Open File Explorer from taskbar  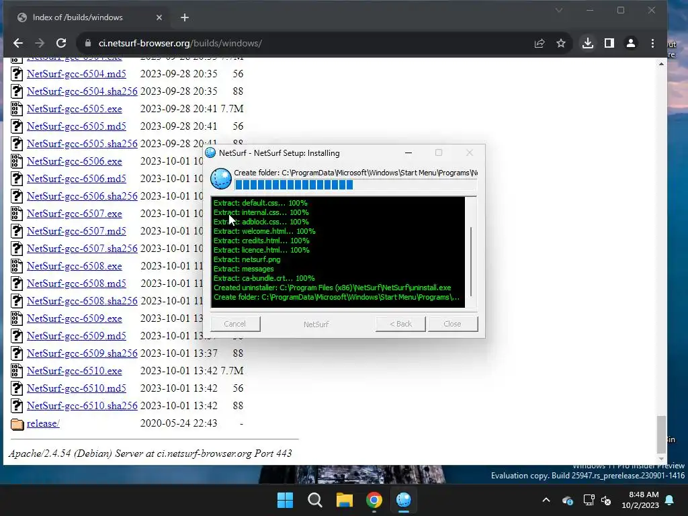tap(345, 500)
